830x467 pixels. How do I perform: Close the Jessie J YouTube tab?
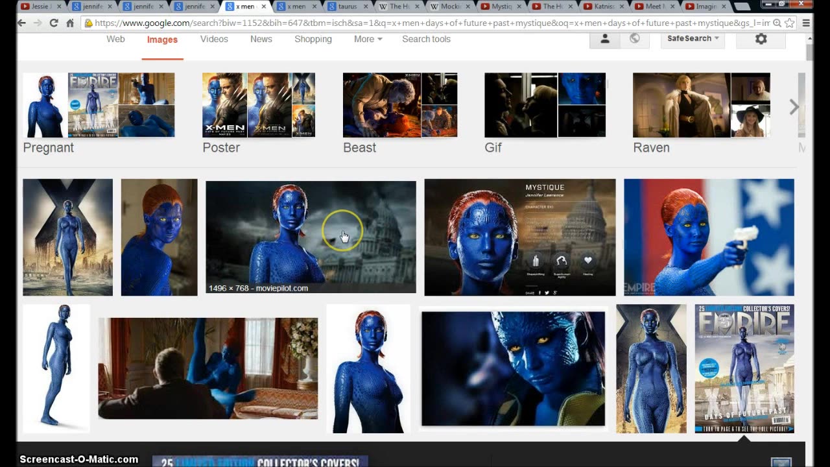point(60,6)
